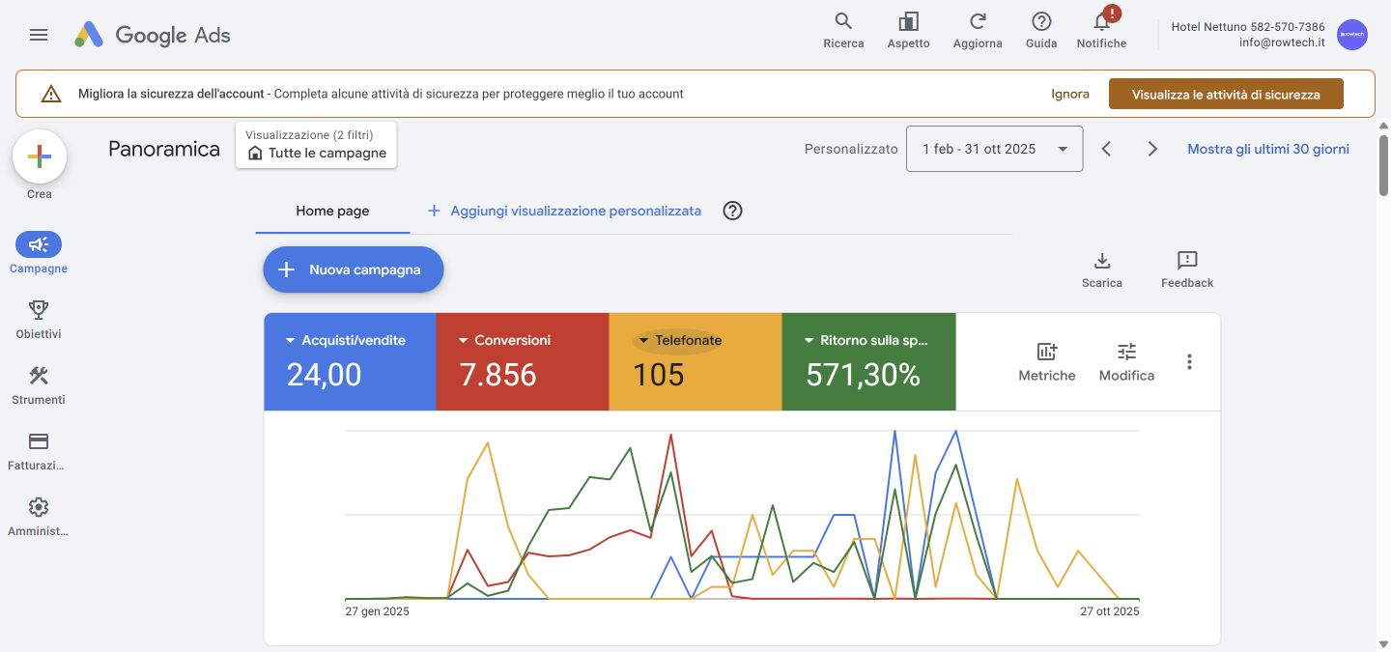Click the 27 ott 2025 axis label
Screen dimensions: 1391x652
[1109, 611]
